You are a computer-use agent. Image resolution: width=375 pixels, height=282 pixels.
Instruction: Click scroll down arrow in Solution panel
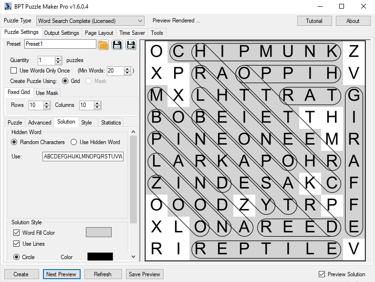[134, 257]
